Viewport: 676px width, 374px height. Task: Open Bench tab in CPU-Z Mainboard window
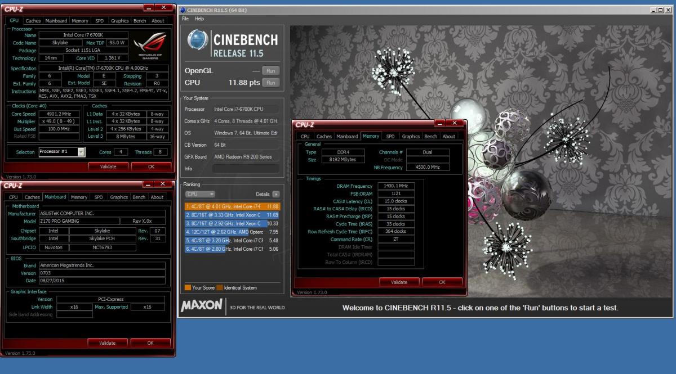pyautogui.click(x=139, y=197)
